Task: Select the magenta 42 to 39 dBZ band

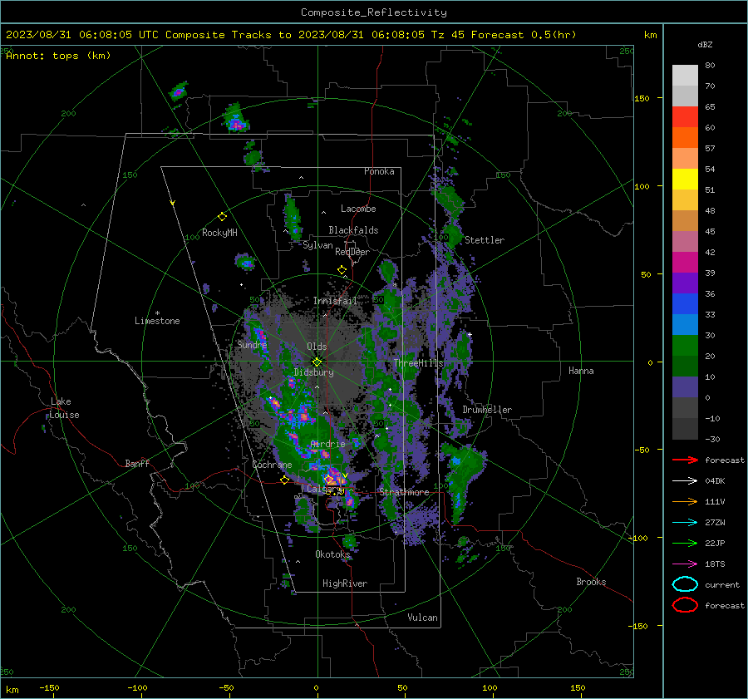Action: click(x=685, y=263)
